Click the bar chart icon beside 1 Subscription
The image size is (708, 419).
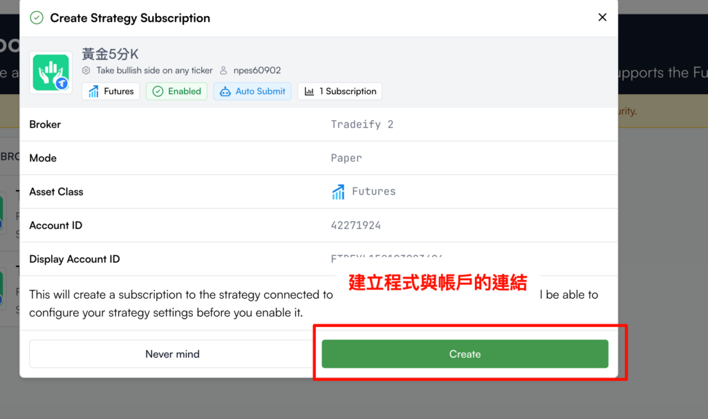pos(309,92)
